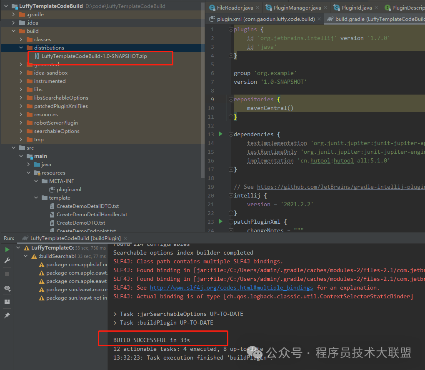Collapse the build folder
The width and height of the screenshot is (425, 370).
click(x=14, y=31)
